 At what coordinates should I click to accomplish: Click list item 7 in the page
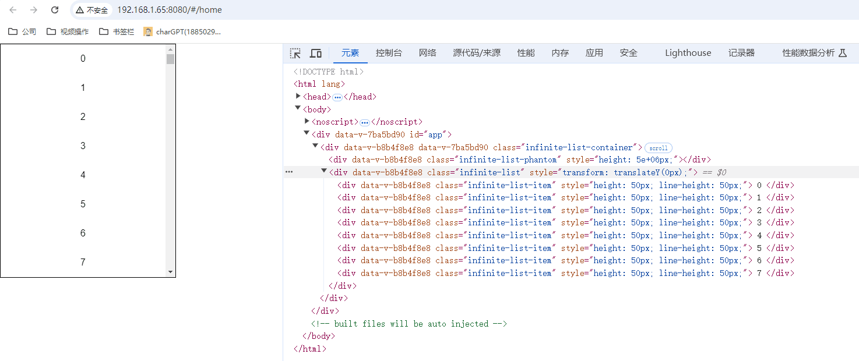tap(83, 262)
